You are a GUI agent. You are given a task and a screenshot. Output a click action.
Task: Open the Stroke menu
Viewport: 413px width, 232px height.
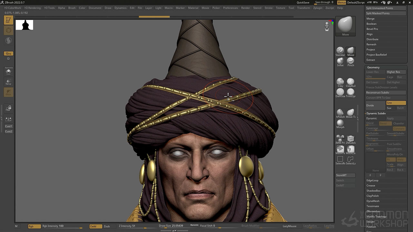(x=268, y=8)
